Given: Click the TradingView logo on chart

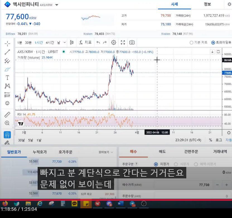Looking at the screenshot, I should [x=21, y=123].
